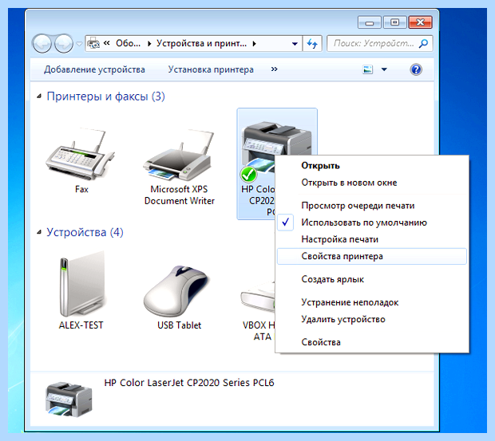The image size is (495, 441).
Task: Open the address bar history dropdown
Action: 295,44
